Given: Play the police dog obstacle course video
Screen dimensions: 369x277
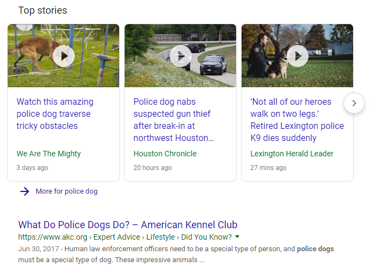Looking at the screenshot, I should (x=64, y=56).
